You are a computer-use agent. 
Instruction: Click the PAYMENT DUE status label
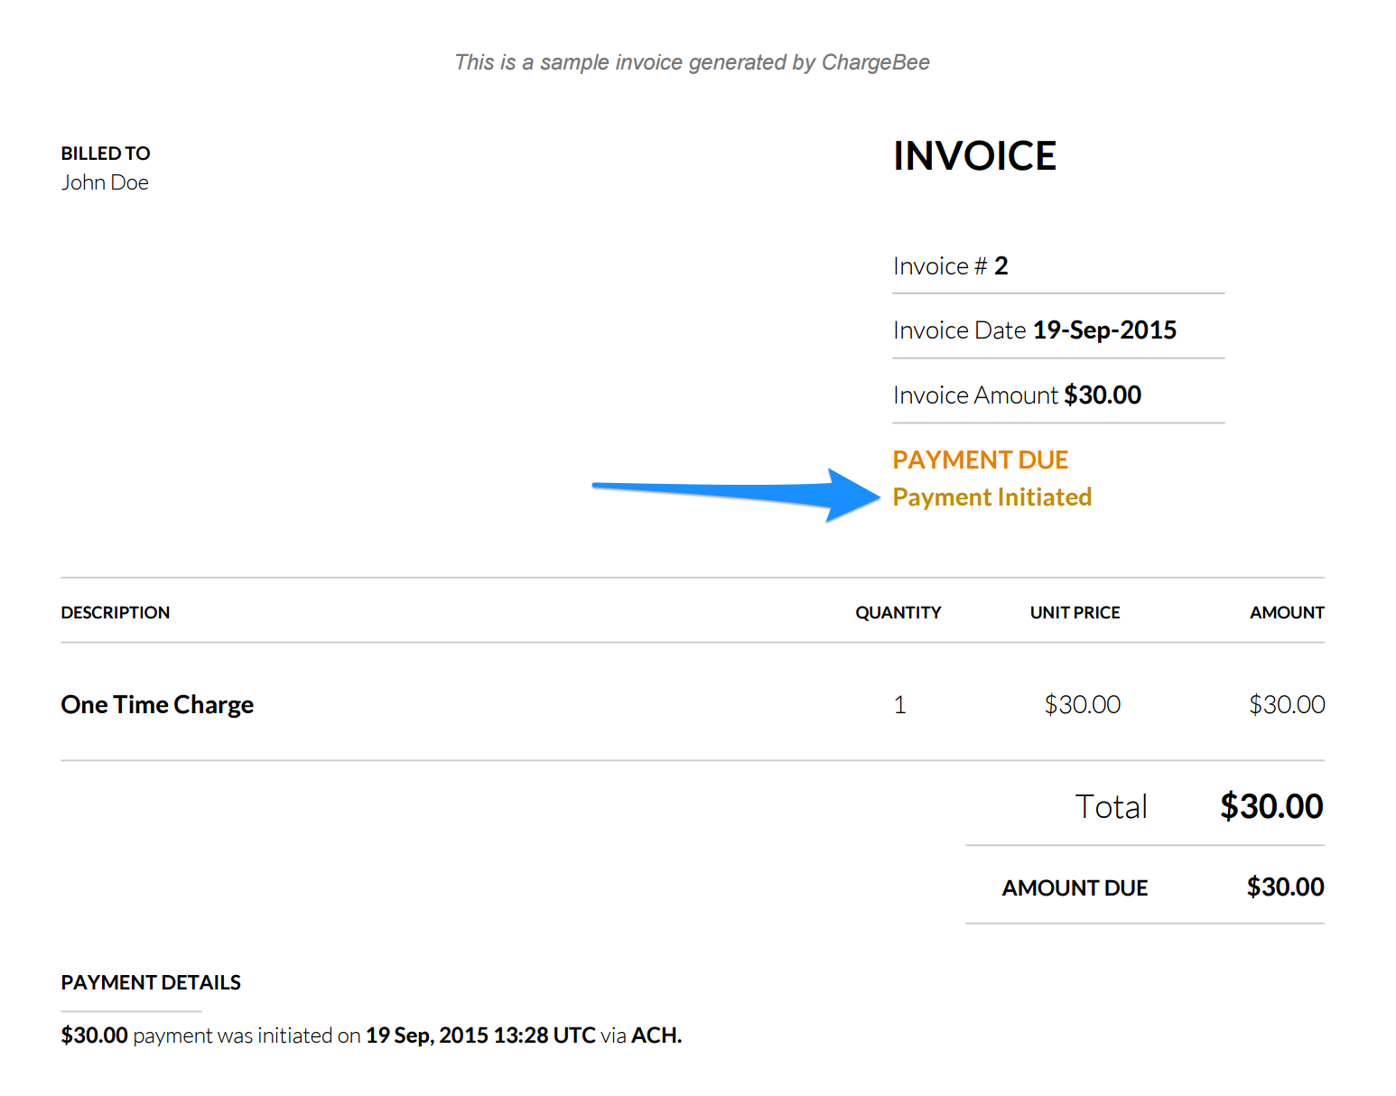pyautogui.click(x=980, y=460)
